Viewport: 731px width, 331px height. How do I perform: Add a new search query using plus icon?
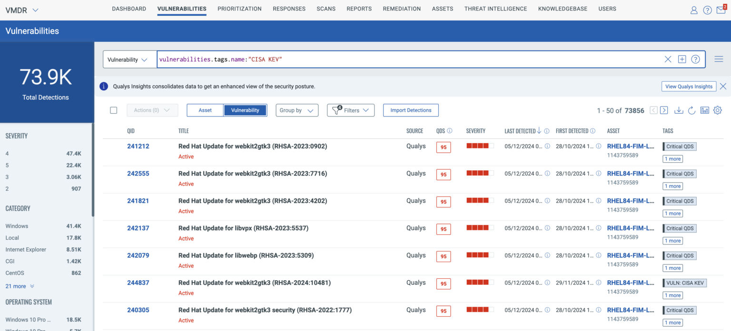682,59
